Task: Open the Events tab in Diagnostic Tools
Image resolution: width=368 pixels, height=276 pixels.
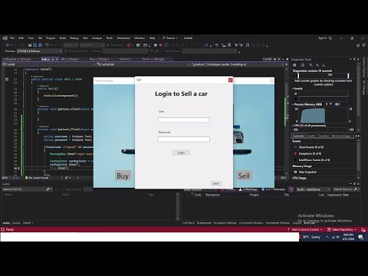Action: [311, 136]
